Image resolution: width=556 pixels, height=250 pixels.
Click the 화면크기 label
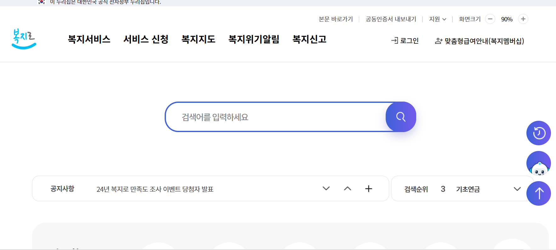(470, 19)
